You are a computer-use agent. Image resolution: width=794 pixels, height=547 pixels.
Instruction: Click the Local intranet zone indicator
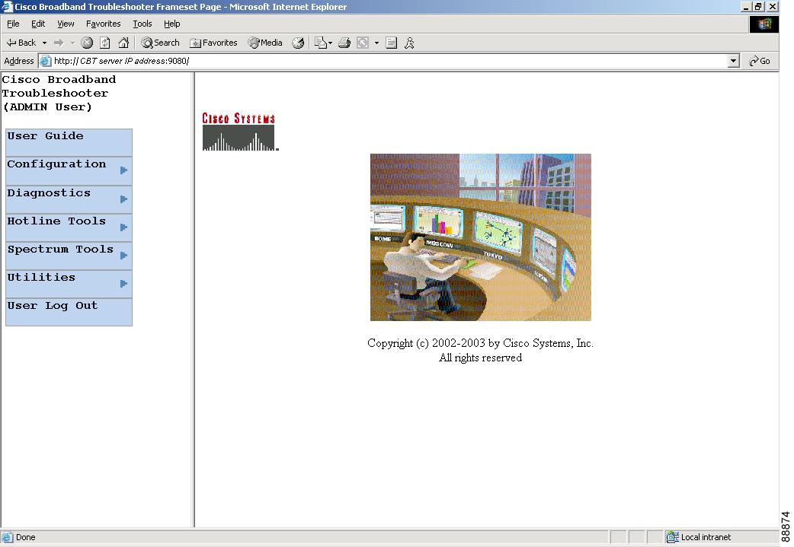click(699, 537)
